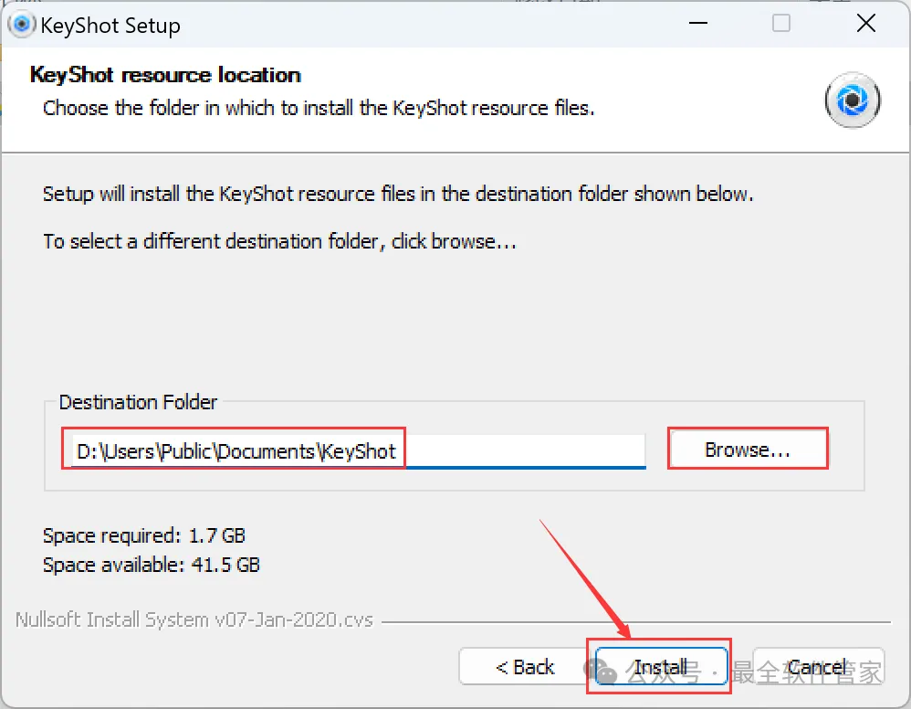Click the 'To select a different destination' text
Screen dimensions: 911x709
point(280,242)
